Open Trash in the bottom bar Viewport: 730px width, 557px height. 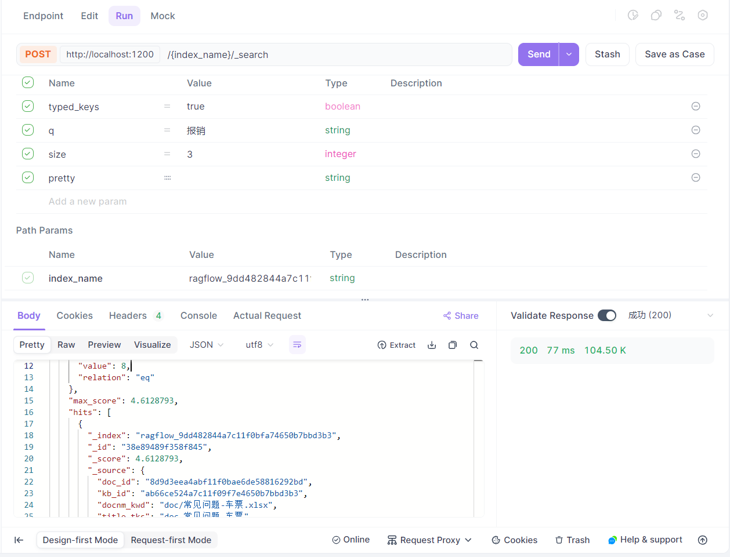572,540
